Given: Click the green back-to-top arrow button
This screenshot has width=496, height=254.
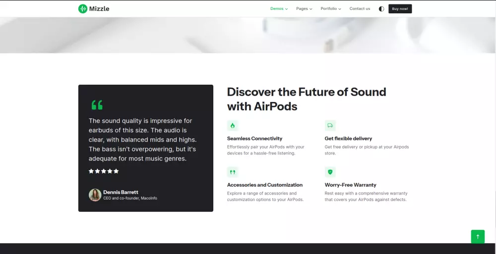Looking at the screenshot, I should (478, 237).
